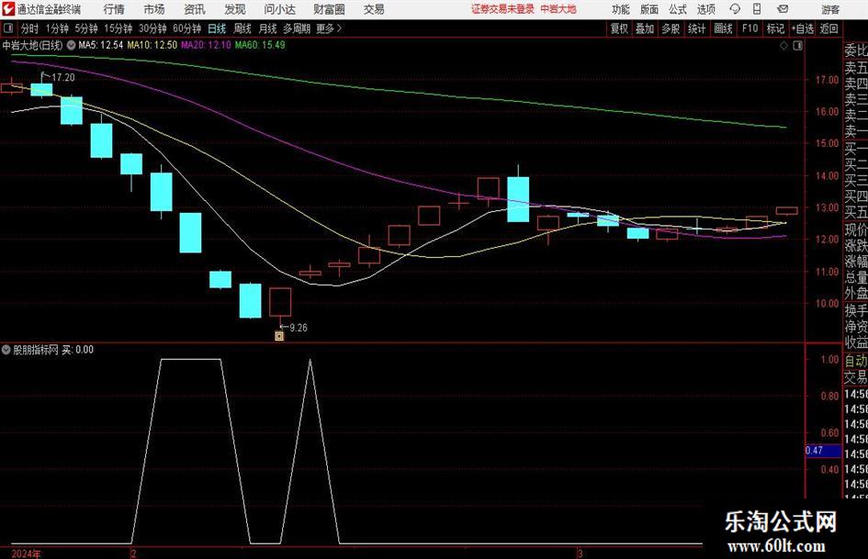Click the marker icon below 9.26 low

[279, 336]
